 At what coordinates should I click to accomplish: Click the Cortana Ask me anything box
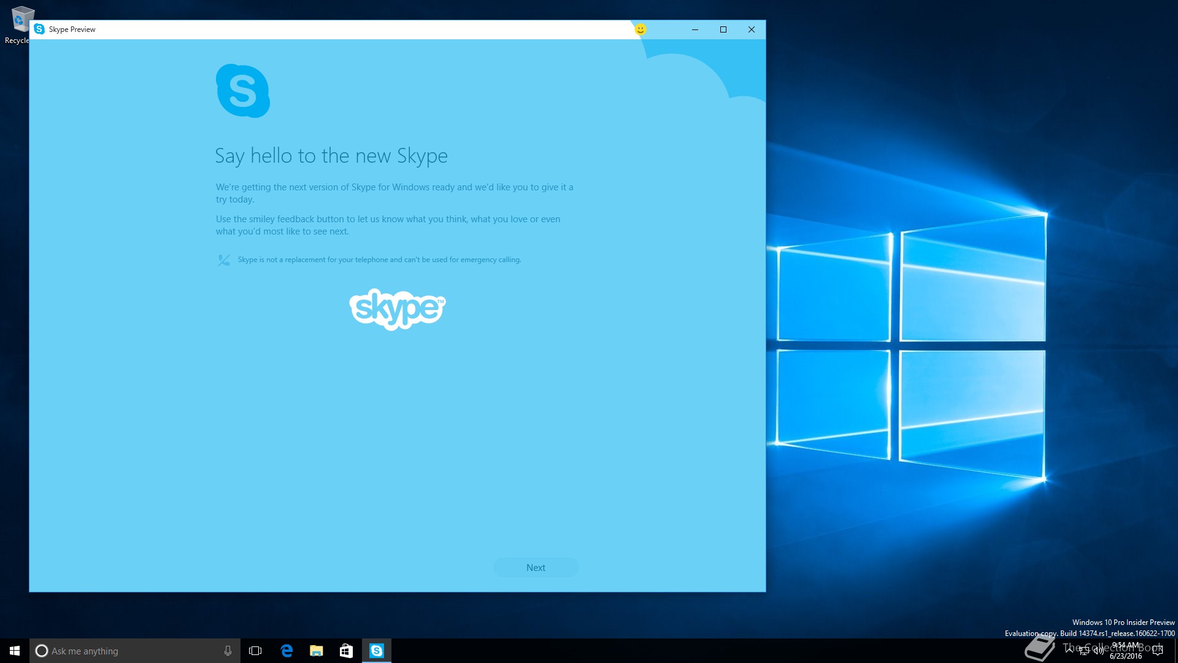pos(135,651)
